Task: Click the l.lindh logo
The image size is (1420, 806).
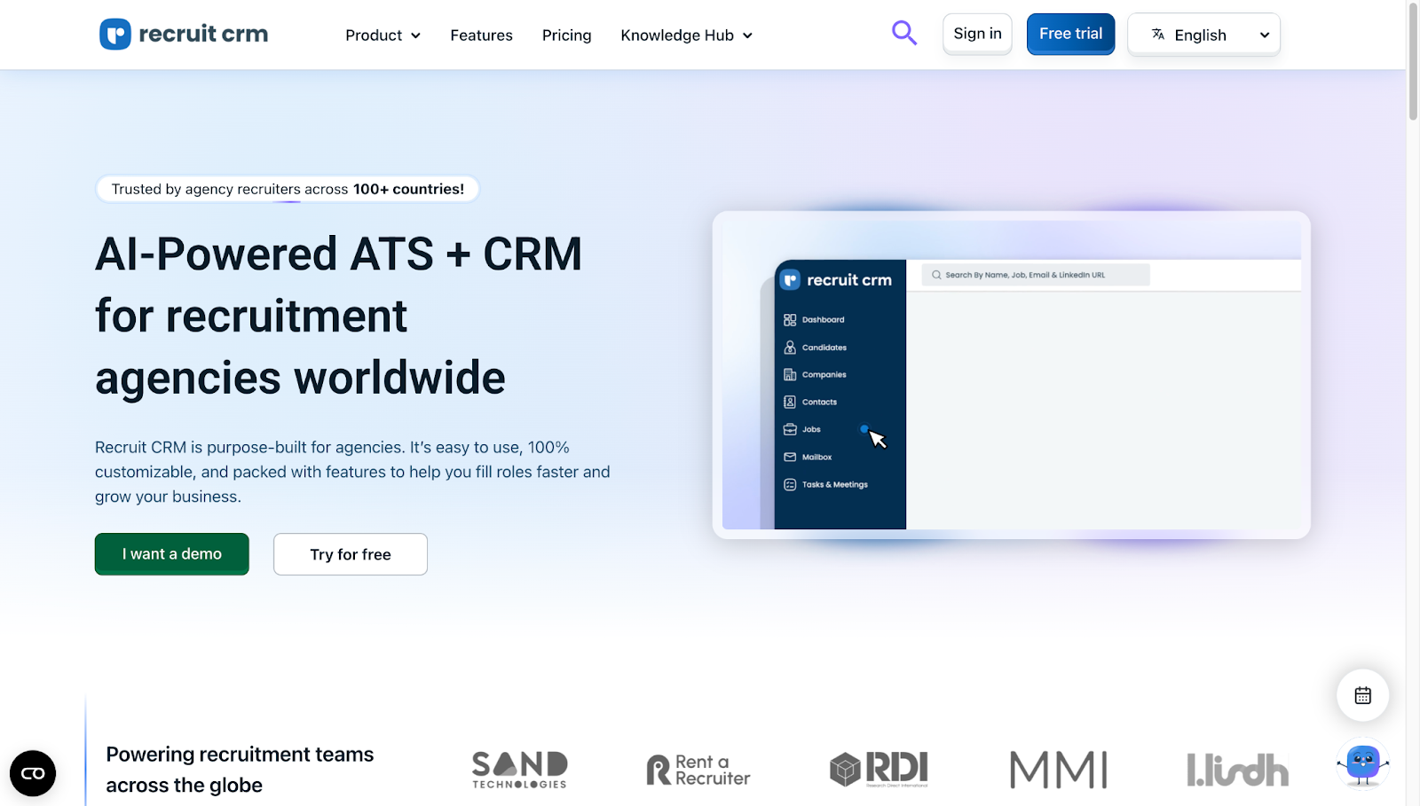Action: 1237,770
